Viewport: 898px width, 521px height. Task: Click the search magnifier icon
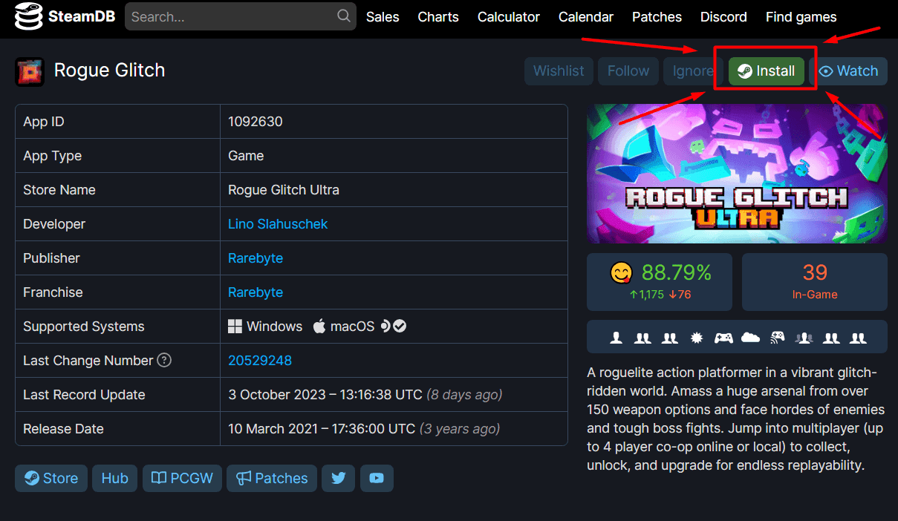(x=343, y=16)
